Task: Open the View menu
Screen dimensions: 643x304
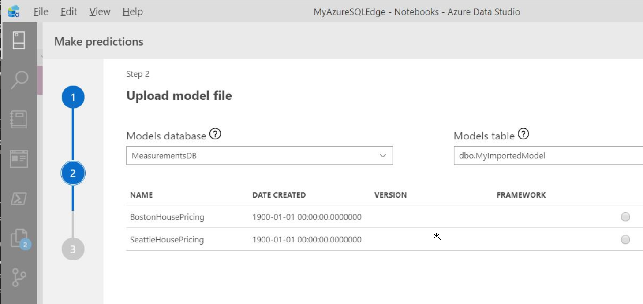Action: (100, 12)
